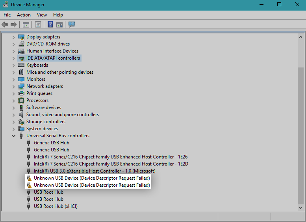Select Enhanced Host Controller - 1E2D
Image resolution: width=306 pixels, height=222 pixels.
111,164
